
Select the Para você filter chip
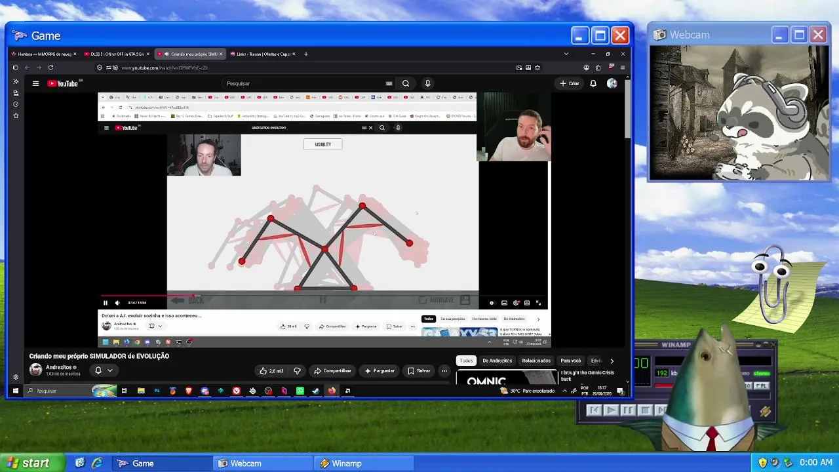[x=571, y=361]
